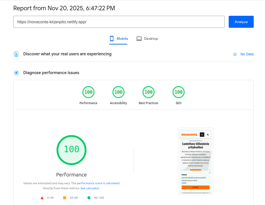Open the See calculator link
This screenshot has width=265, height=205.
pos(90,188)
